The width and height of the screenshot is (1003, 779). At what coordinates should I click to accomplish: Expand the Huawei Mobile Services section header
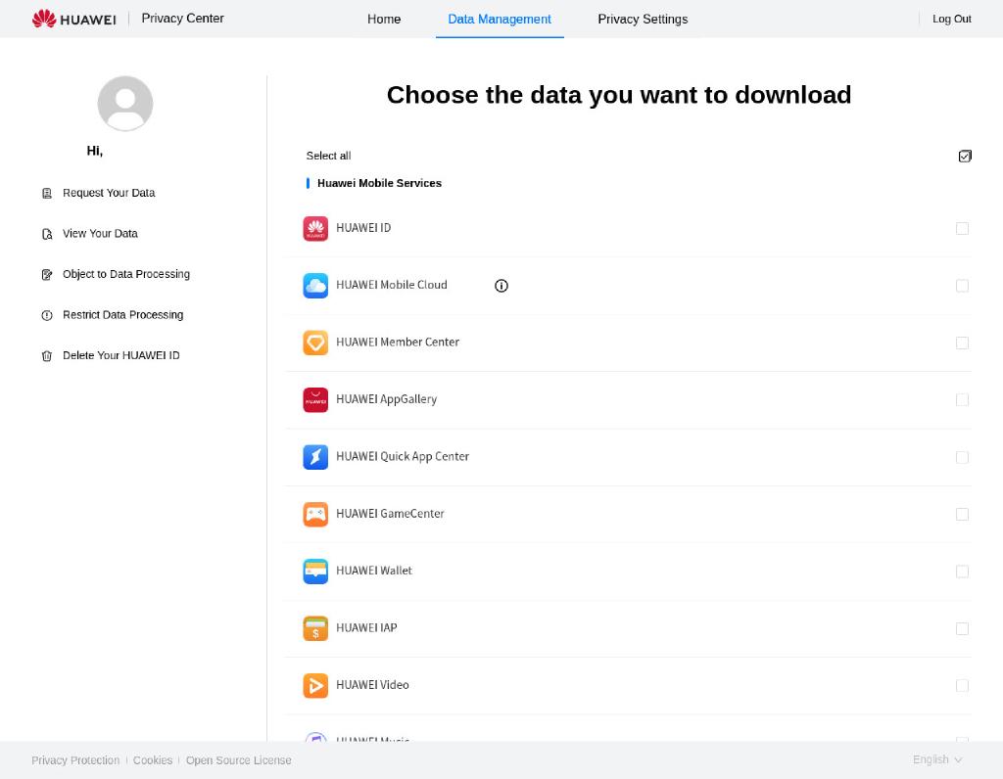coord(379,183)
